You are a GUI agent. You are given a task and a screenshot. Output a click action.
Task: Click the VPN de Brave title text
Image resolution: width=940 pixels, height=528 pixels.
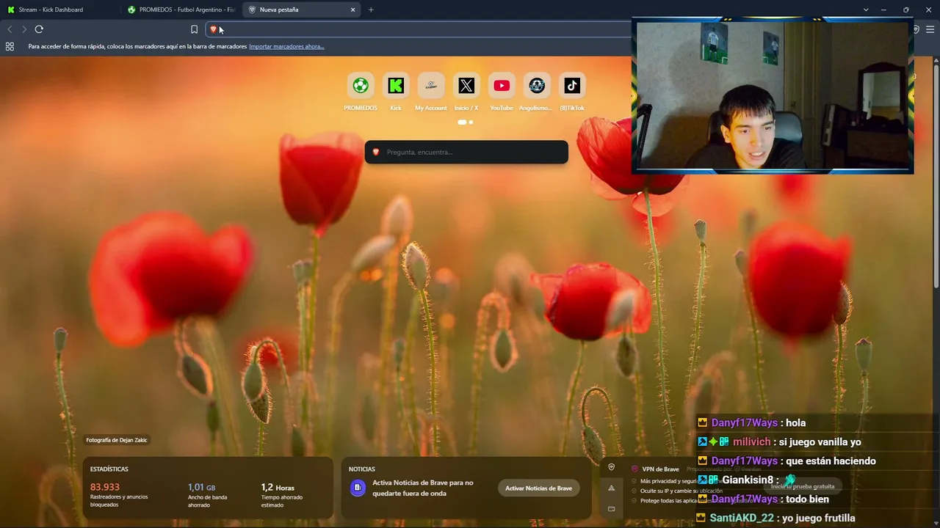click(x=661, y=469)
